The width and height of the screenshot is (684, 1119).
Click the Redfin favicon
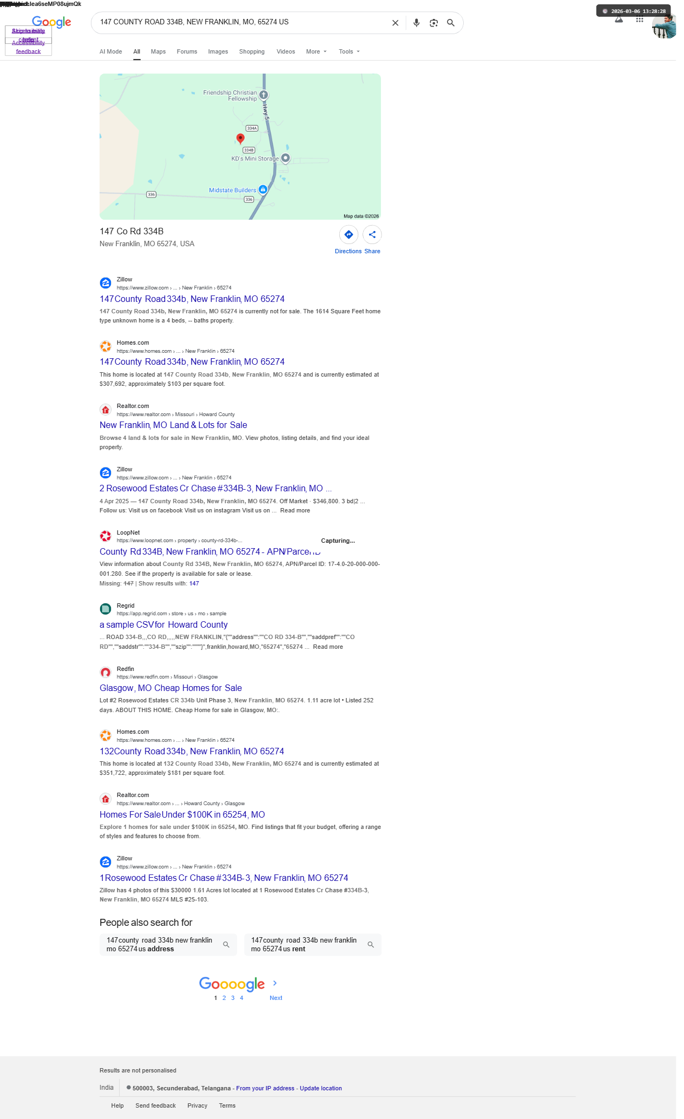point(106,673)
